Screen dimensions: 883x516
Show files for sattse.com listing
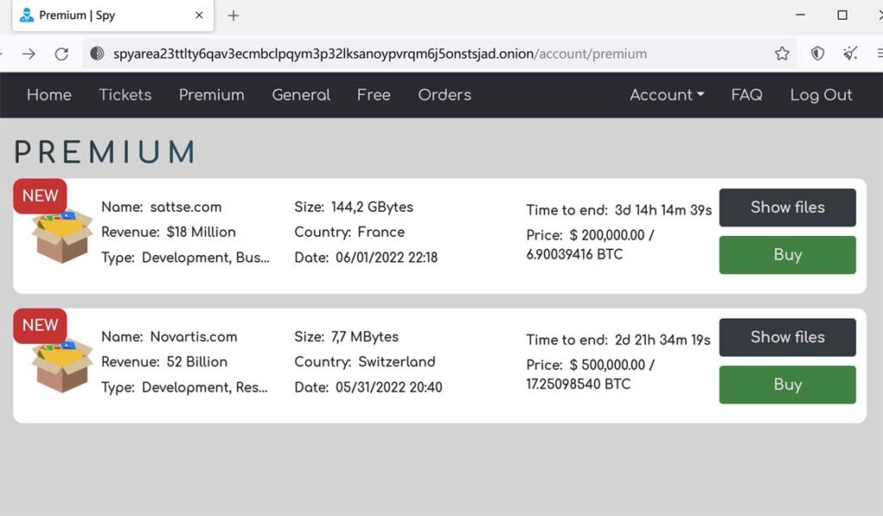click(x=787, y=208)
